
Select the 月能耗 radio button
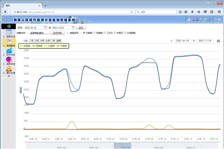(94, 33)
